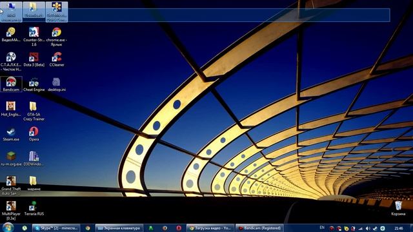Open the network signal tray icon
Viewport: 413px width, 232px height.
click(x=361, y=229)
